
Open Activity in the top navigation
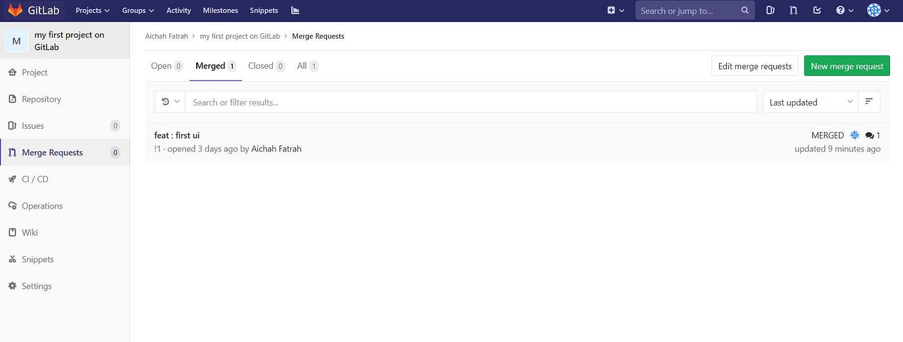click(x=179, y=10)
